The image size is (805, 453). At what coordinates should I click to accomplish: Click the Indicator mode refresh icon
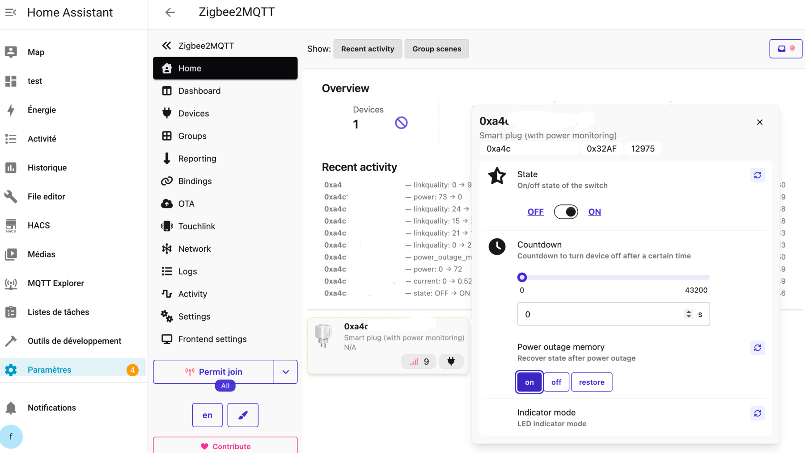(757, 413)
